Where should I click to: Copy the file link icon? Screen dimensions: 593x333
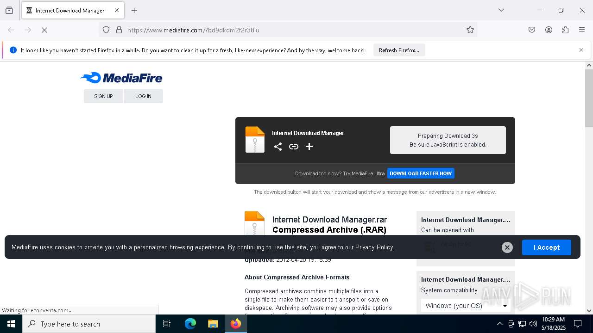[294, 147]
